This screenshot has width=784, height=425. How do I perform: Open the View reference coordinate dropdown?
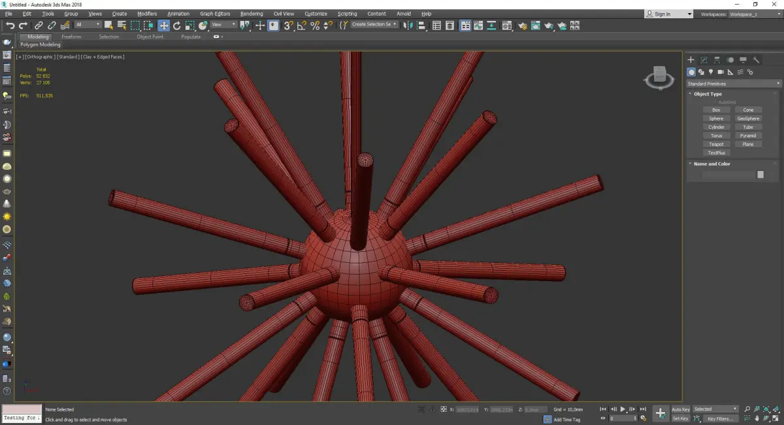tap(223, 25)
